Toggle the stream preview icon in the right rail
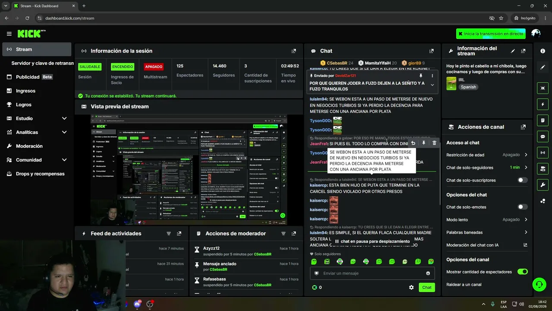This screenshot has width=552, height=311. pyautogui.click(x=543, y=88)
